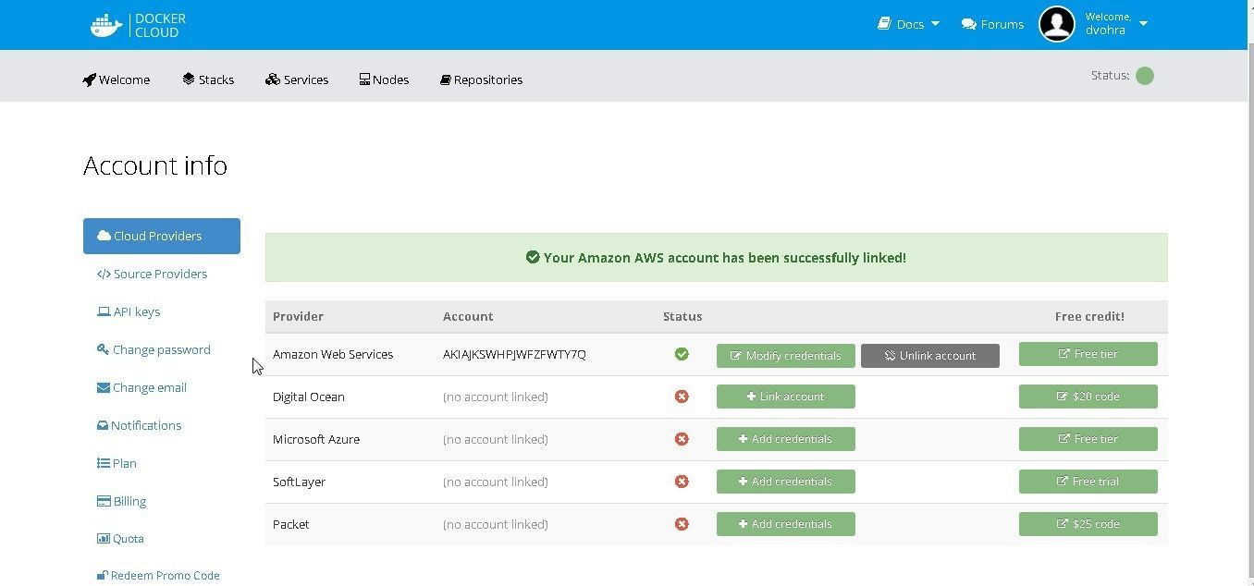Viewport: 1254px width, 586px height.
Task: Click the Provider column header
Action: tap(298, 316)
